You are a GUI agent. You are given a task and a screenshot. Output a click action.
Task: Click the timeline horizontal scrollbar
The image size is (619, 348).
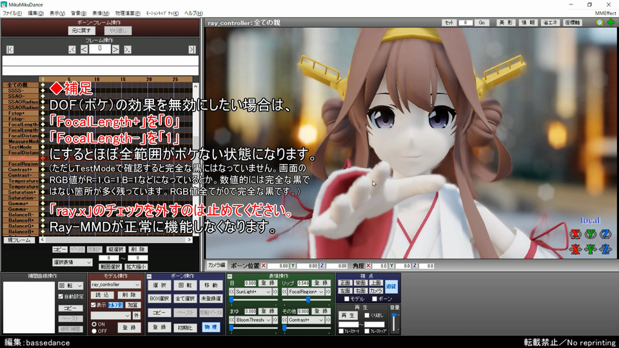point(115,240)
